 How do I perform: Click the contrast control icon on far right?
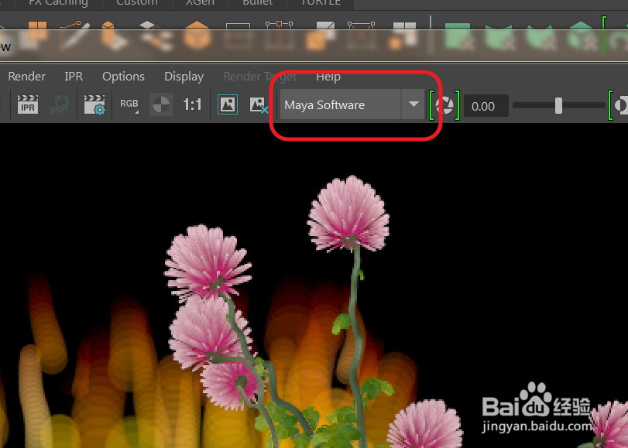pyautogui.click(x=621, y=105)
